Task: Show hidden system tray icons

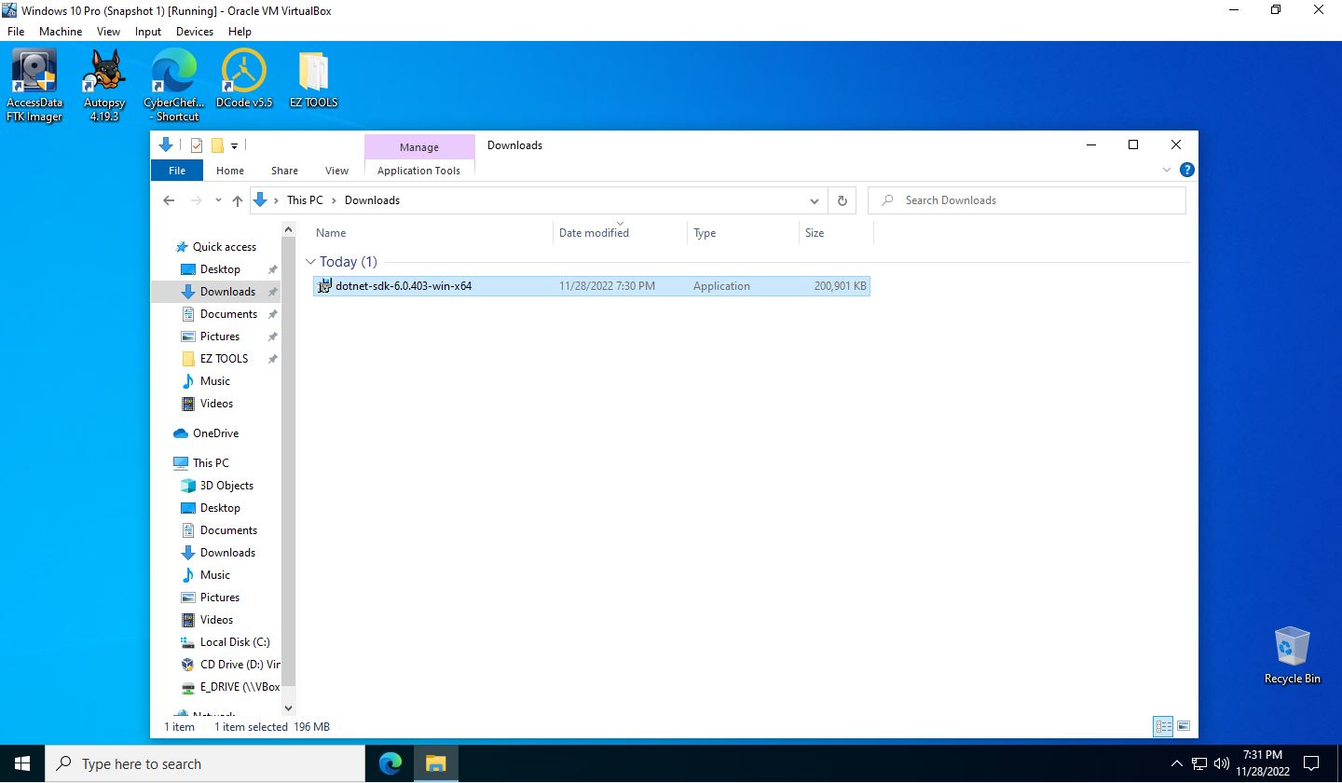Action: pyautogui.click(x=1177, y=764)
